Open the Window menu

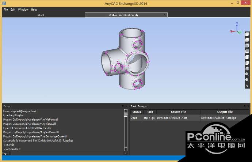tap(23, 10)
